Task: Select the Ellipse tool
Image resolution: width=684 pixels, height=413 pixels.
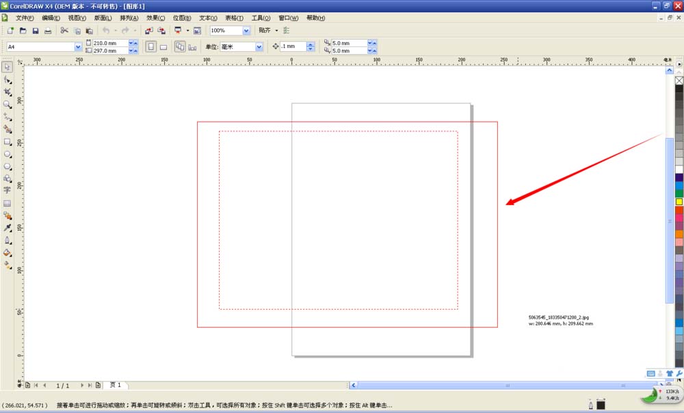Action: 8,154
